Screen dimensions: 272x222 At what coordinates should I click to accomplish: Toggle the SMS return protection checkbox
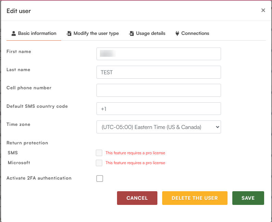pos(99,153)
